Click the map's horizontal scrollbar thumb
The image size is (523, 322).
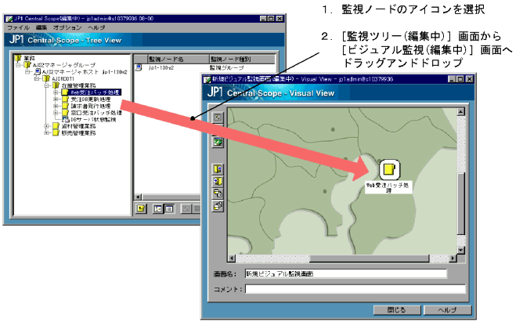click(370, 259)
